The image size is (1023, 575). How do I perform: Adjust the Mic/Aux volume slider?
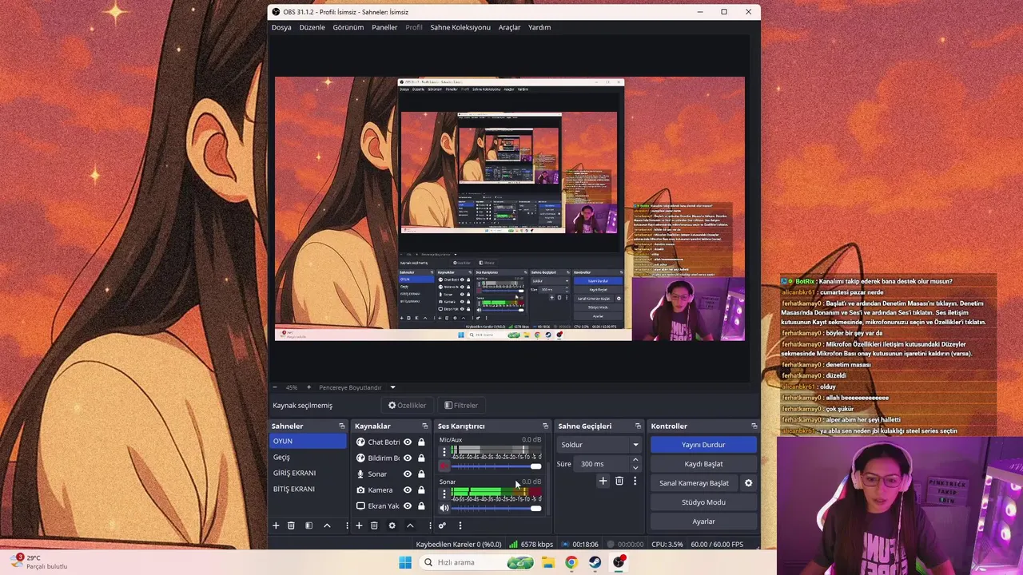pyautogui.click(x=496, y=466)
